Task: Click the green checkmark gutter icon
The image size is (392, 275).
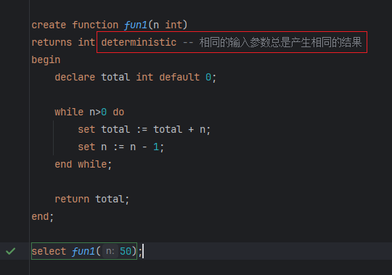Action: [x=10, y=251]
